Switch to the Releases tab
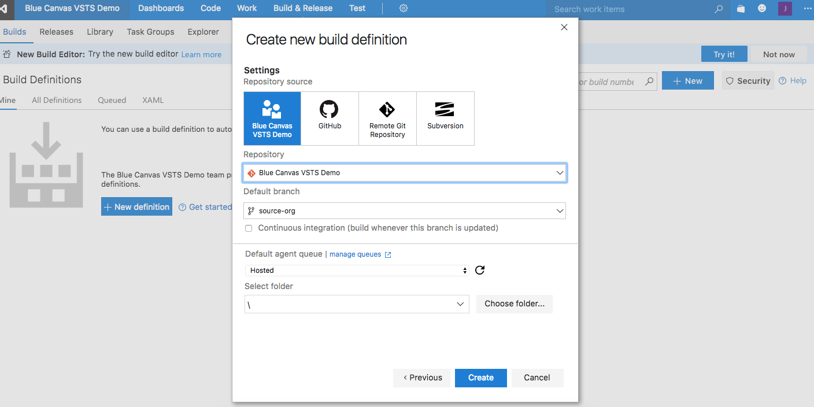Image resolution: width=814 pixels, height=407 pixels. tap(56, 32)
